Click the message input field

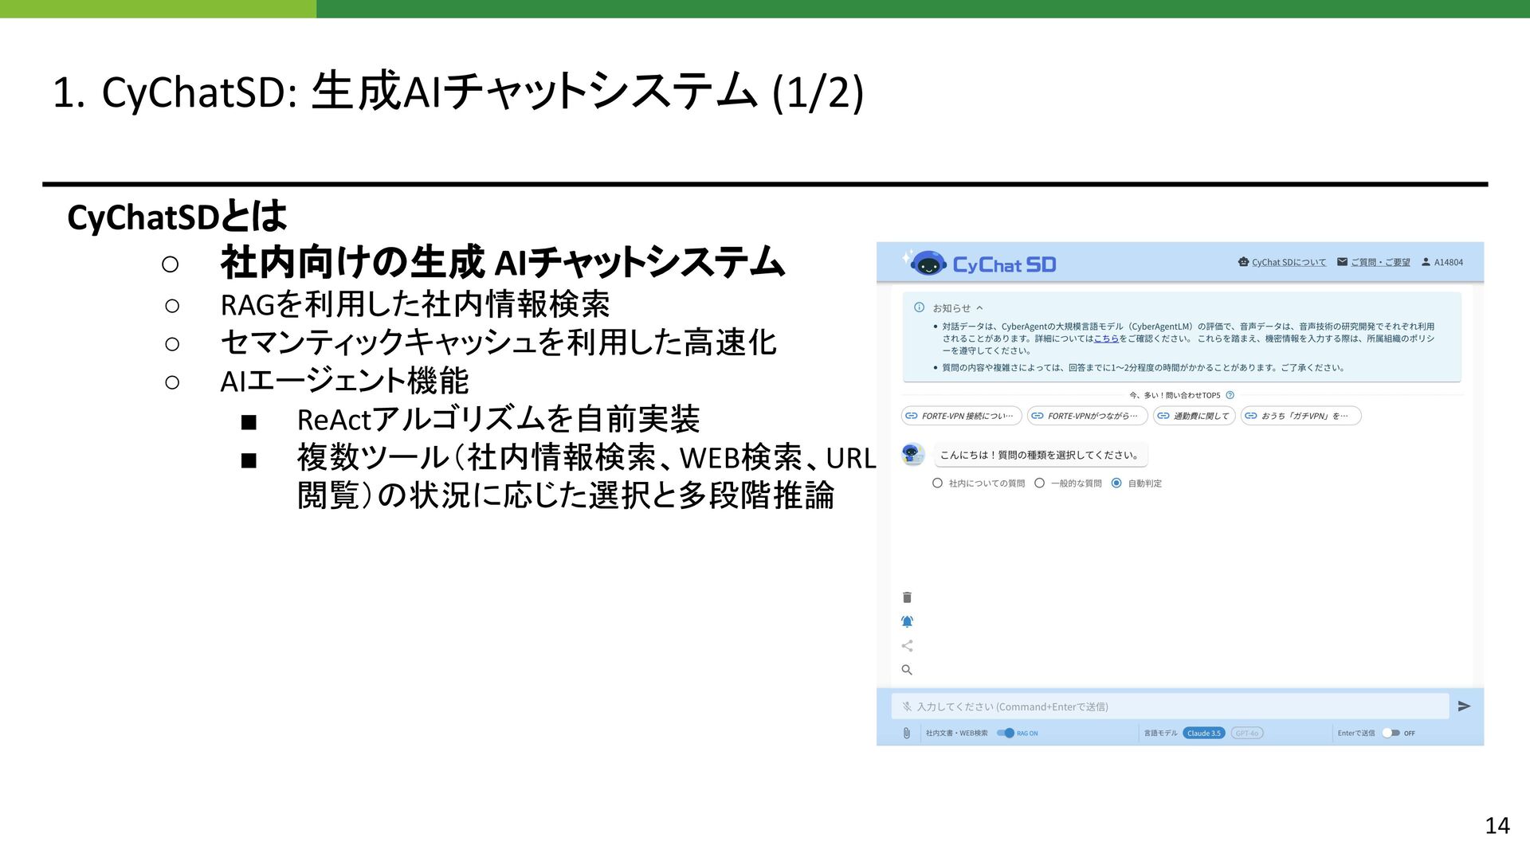(1170, 706)
